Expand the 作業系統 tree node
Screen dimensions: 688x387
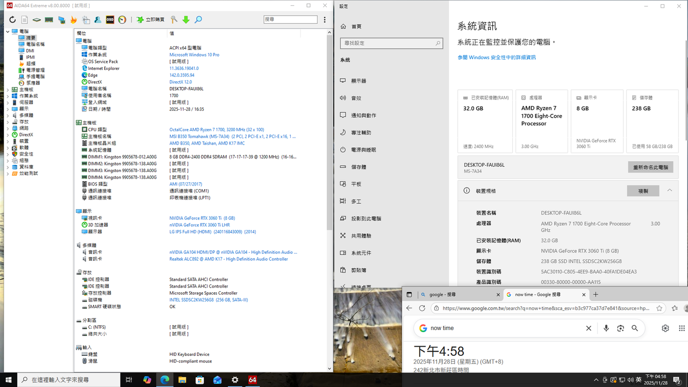point(8,96)
